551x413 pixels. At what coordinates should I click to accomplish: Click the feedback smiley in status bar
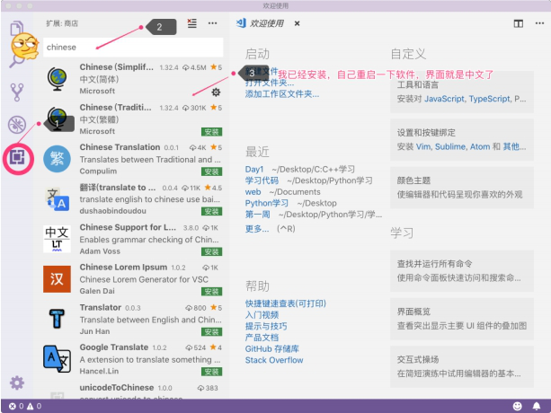517,406
